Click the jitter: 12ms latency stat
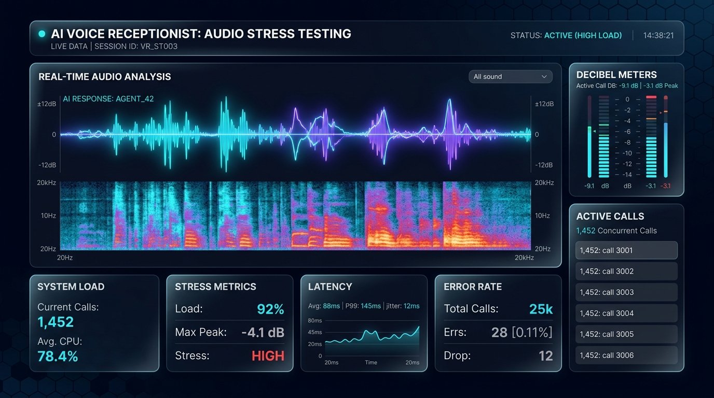Viewport: 714px width, 398px height. (403, 306)
